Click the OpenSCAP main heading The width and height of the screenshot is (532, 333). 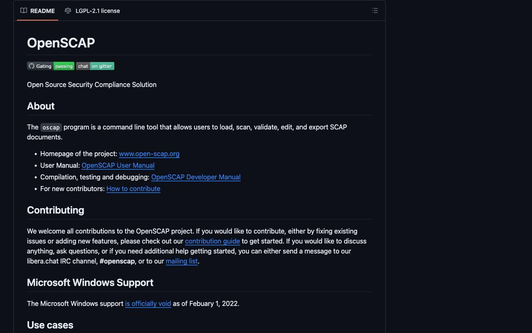point(61,43)
